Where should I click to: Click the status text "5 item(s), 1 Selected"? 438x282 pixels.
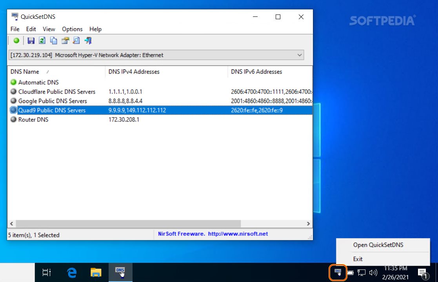coord(34,235)
